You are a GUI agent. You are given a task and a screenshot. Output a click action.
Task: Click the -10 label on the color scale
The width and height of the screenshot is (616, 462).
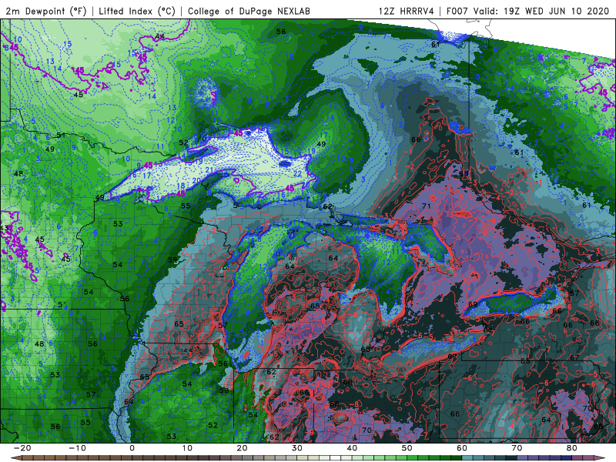[77, 448]
